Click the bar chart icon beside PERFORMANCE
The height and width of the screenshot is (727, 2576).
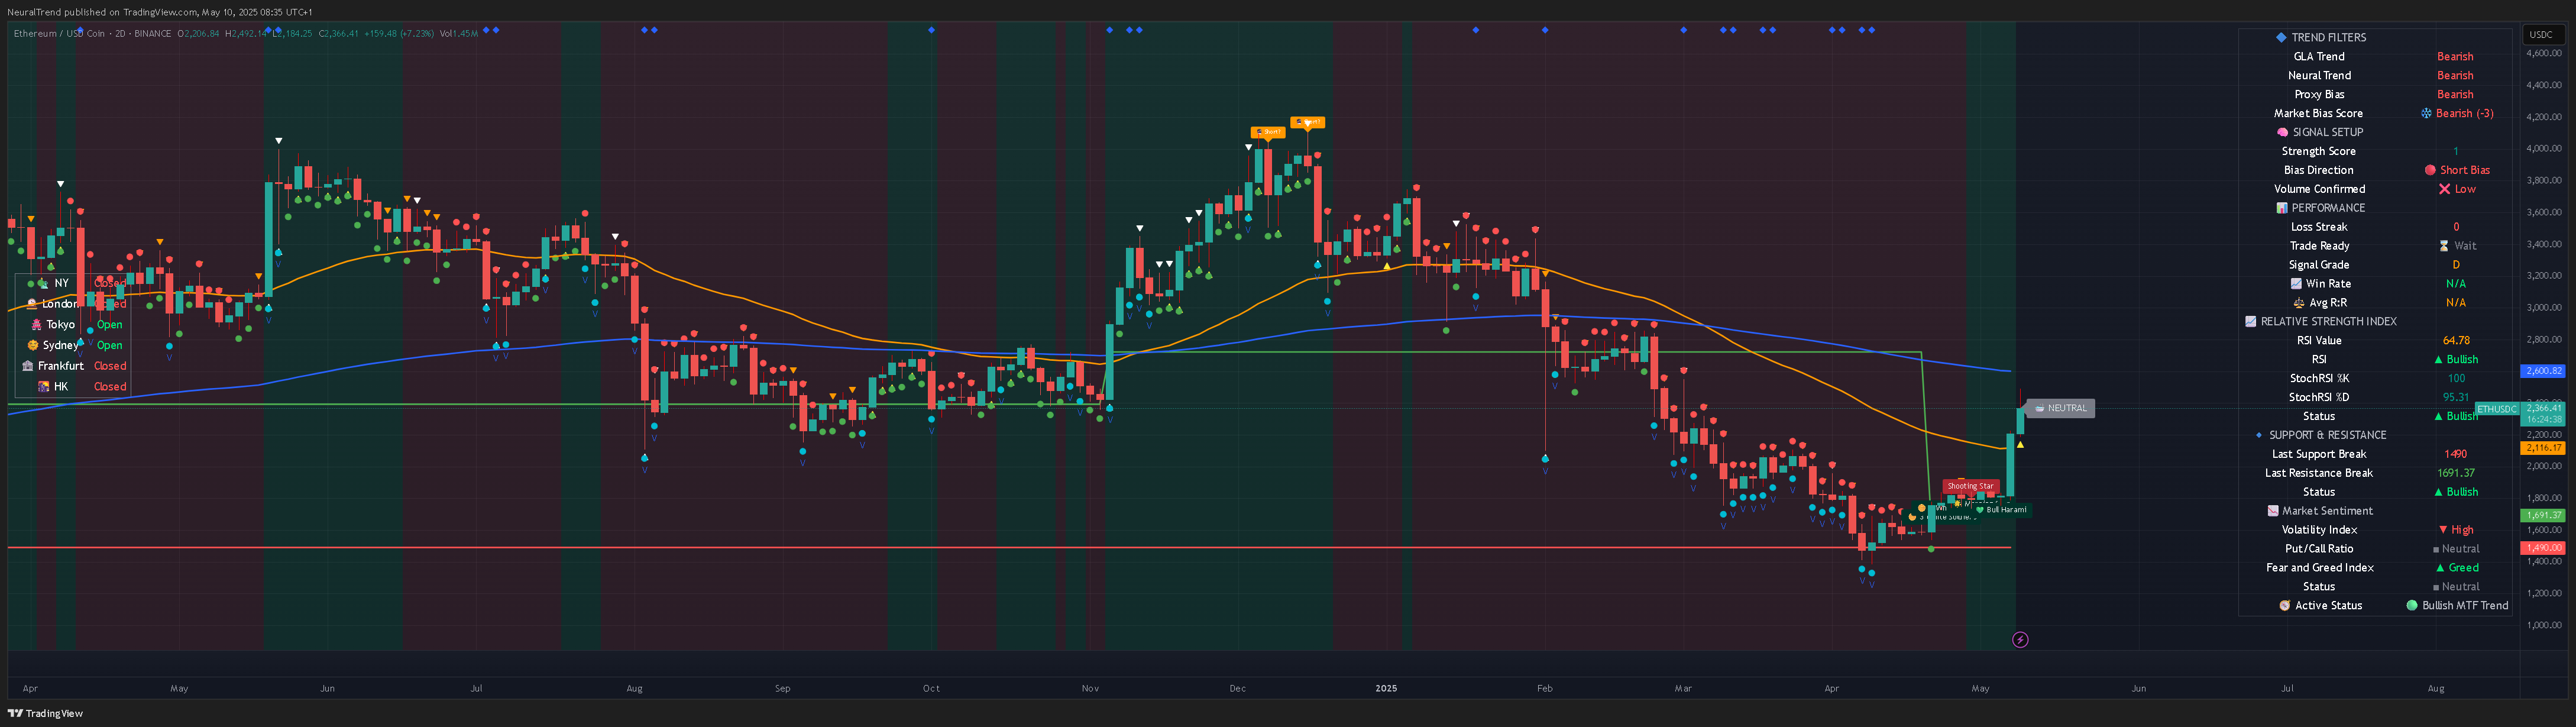pyautogui.click(x=2282, y=208)
